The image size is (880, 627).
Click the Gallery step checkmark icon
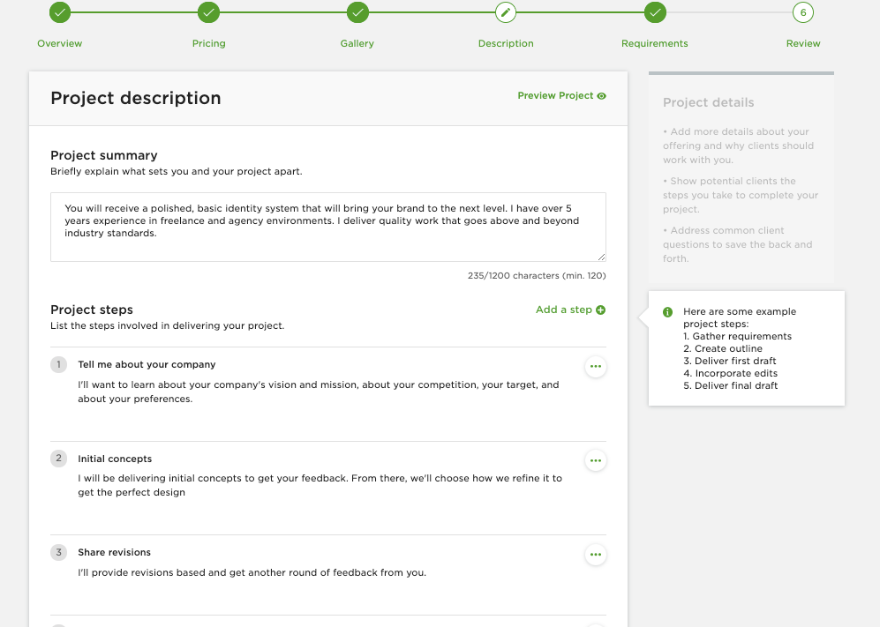tap(357, 12)
